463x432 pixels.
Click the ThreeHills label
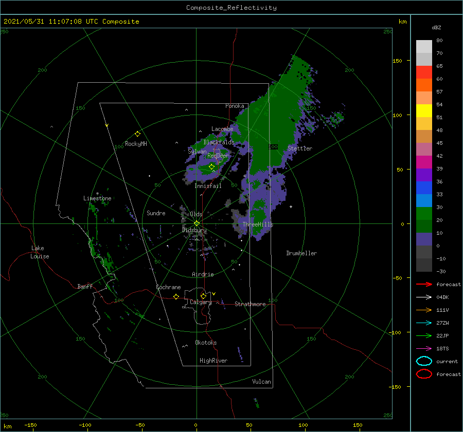pos(258,224)
